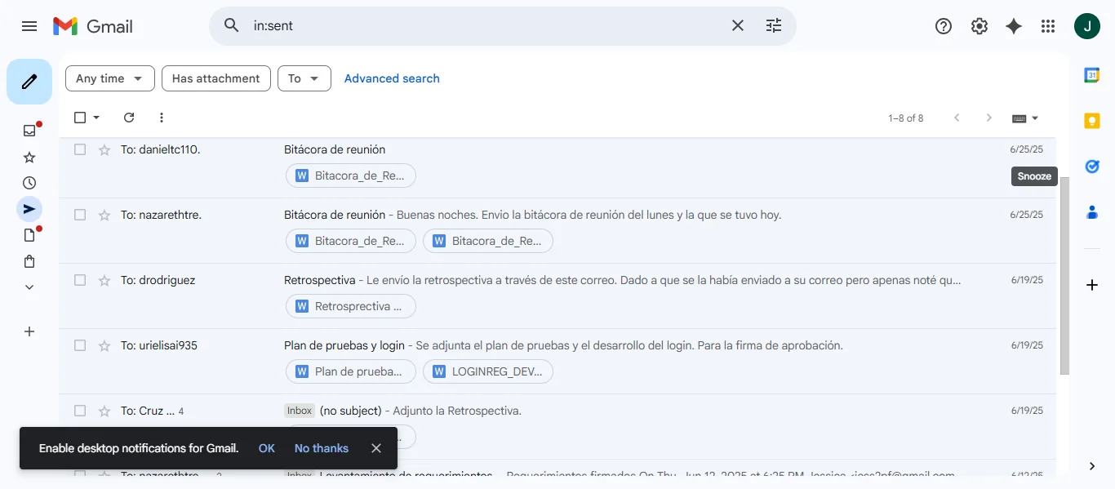Open the Gemini sparkle icon
The image size is (1115, 489).
(x=1013, y=25)
